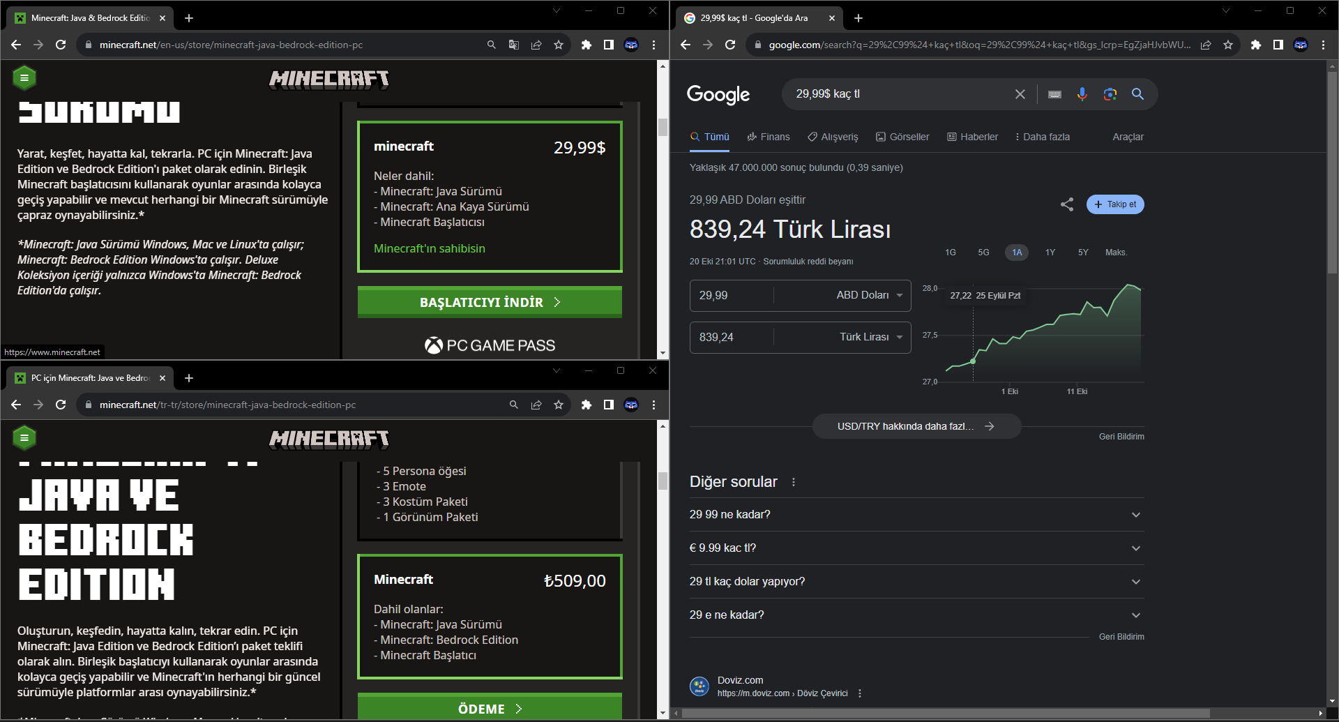1339x722 pixels.
Task: Click the 29,99 dollar amount field
Action: click(732, 296)
